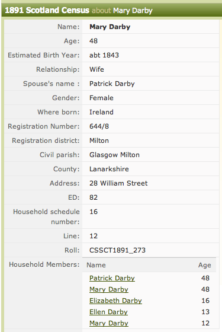The height and width of the screenshot is (332, 222).
Task: Click the estimated birth year abt 1843
Action: tap(104, 55)
